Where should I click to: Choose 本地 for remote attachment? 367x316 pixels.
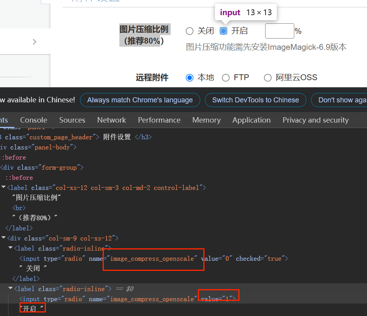coord(190,78)
